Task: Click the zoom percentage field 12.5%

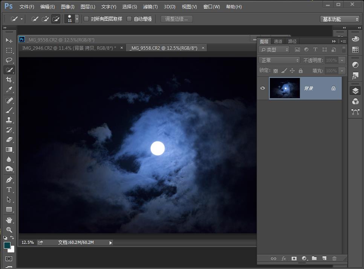Action: pos(28,242)
